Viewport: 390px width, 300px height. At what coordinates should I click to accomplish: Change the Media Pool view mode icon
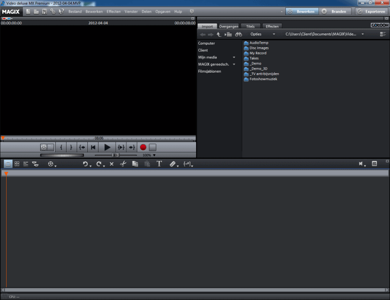point(383,35)
